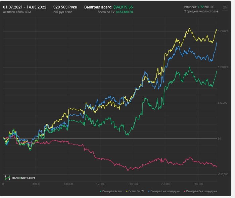Click the EV total value $153,480.30

point(125,12)
